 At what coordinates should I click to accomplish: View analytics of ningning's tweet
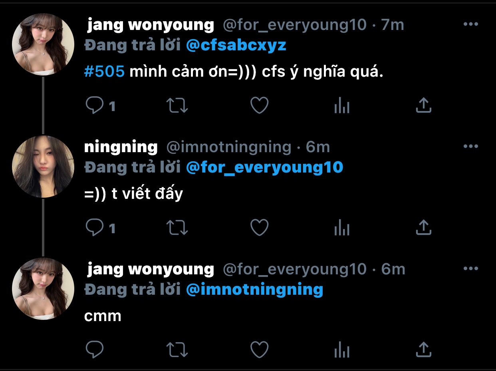coord(341,228)
